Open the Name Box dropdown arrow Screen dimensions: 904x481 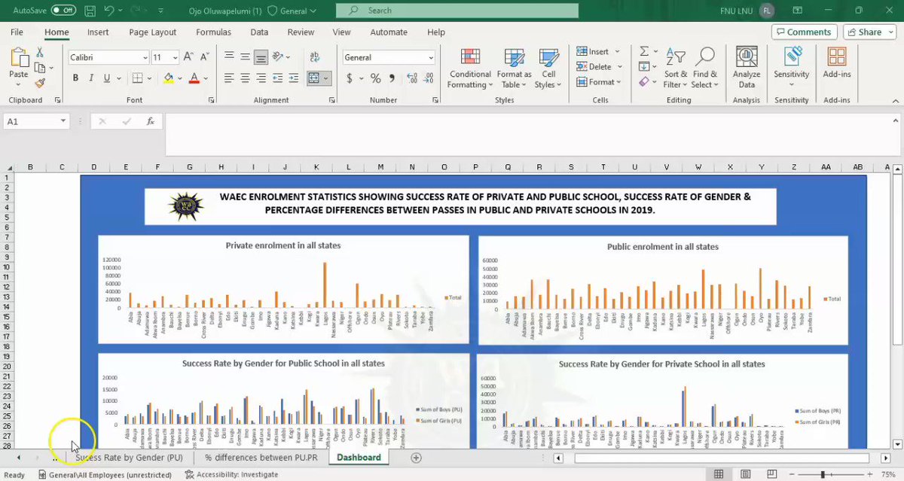point(63,121)
